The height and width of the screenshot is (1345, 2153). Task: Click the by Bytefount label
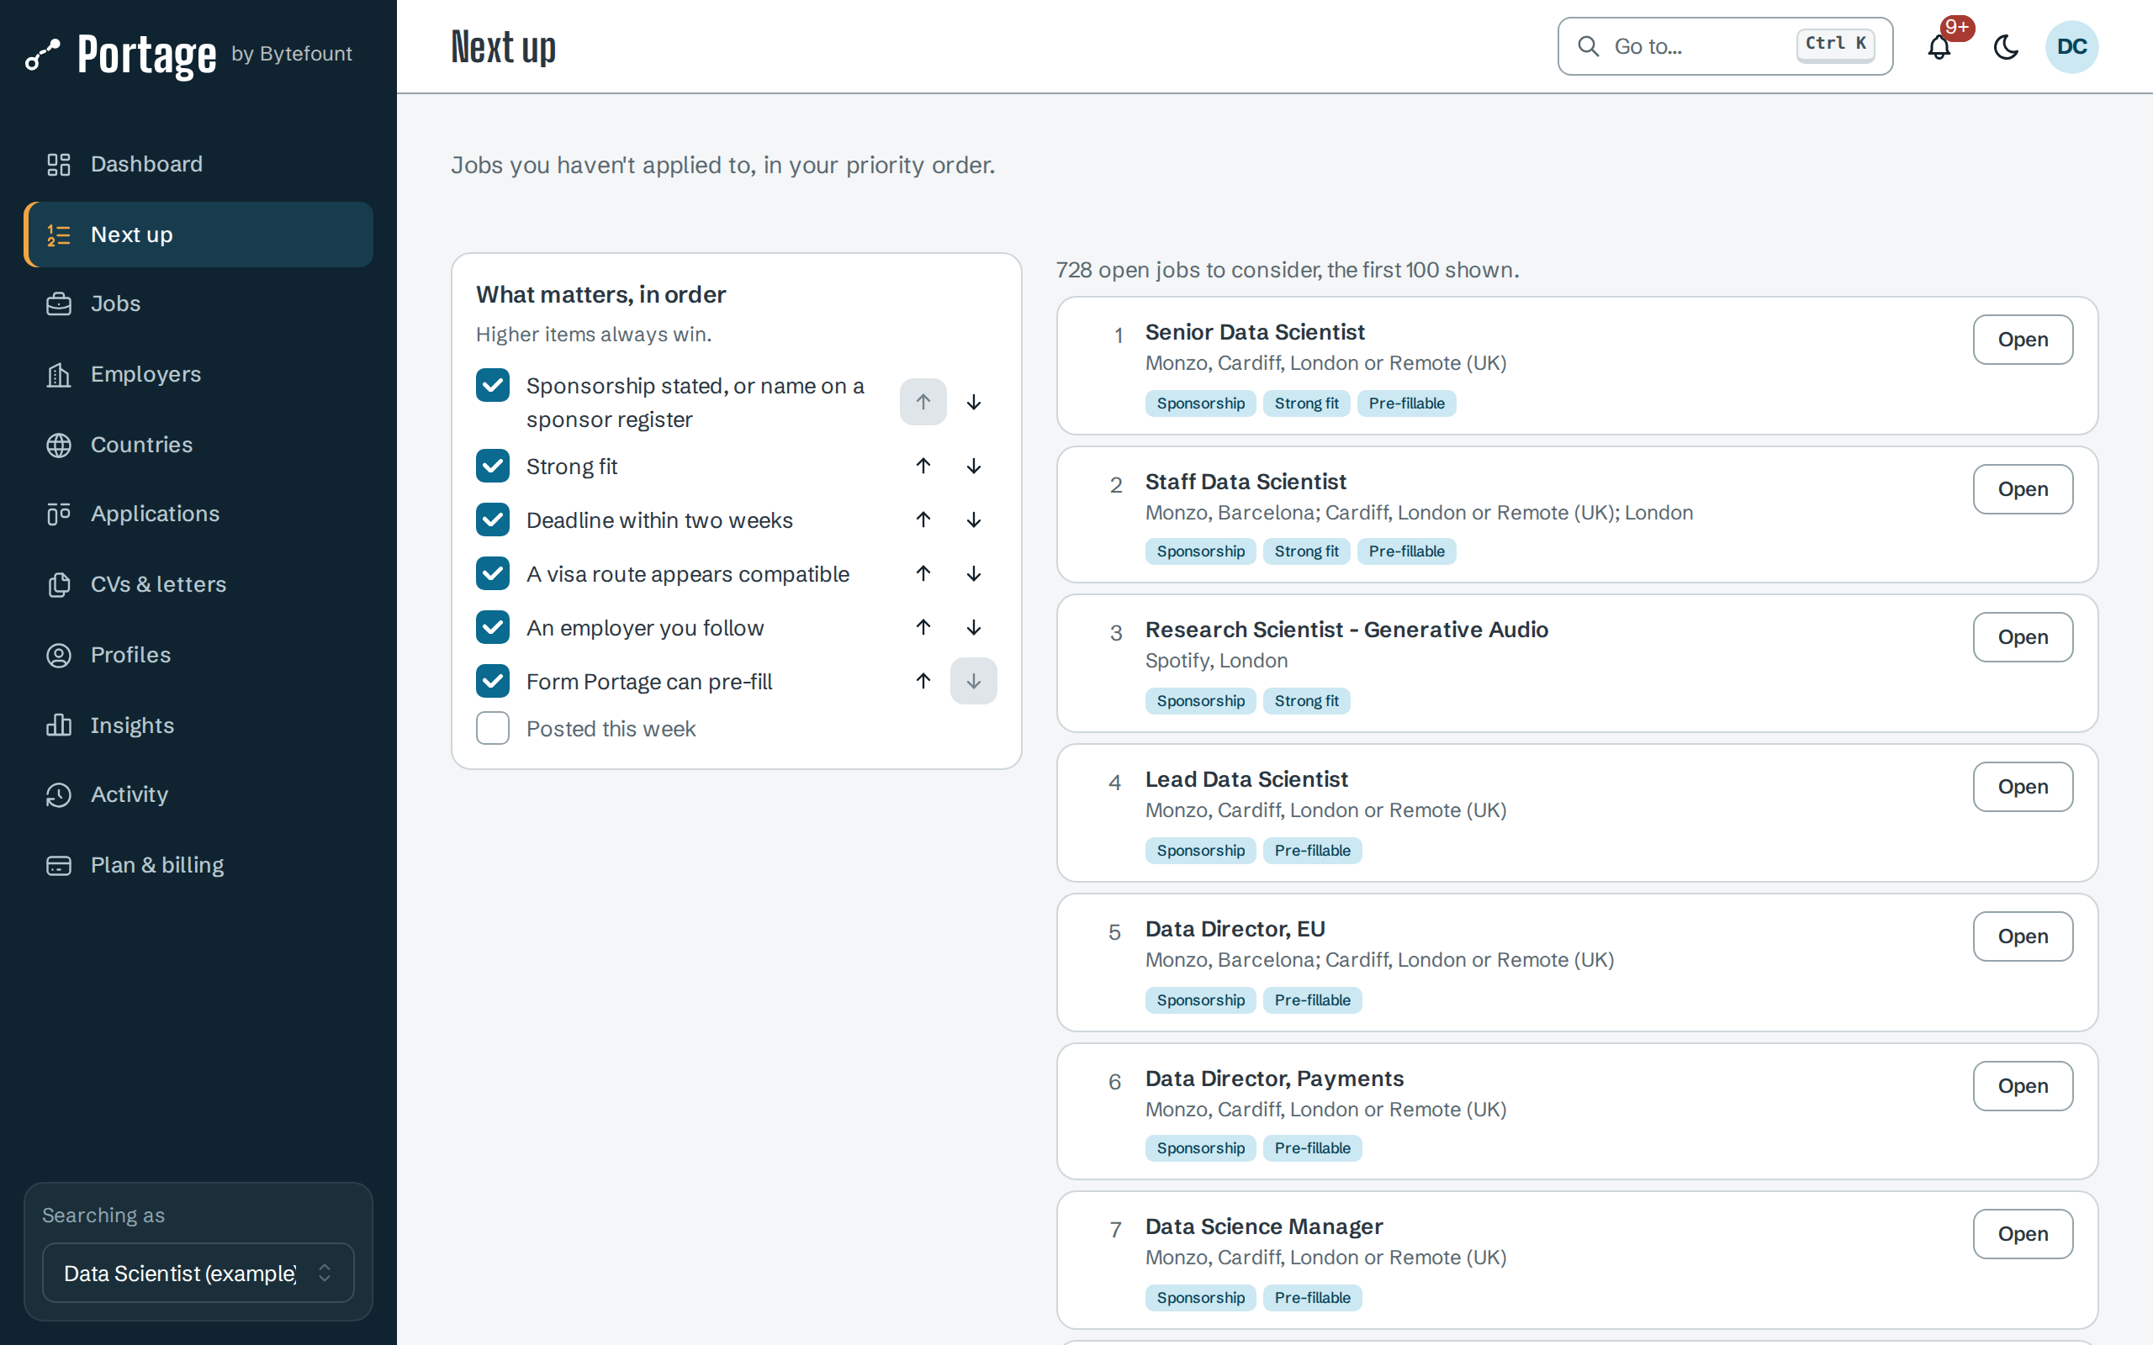click(292, 53)
